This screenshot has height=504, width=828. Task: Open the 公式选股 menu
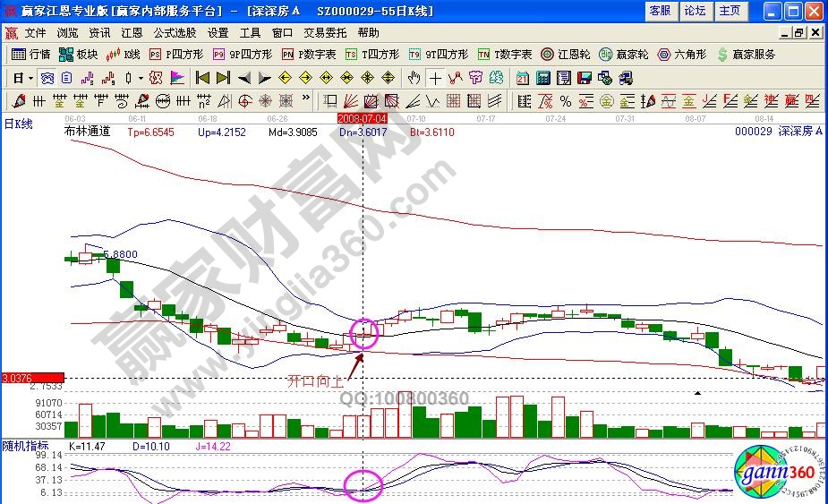pos(175,32)
